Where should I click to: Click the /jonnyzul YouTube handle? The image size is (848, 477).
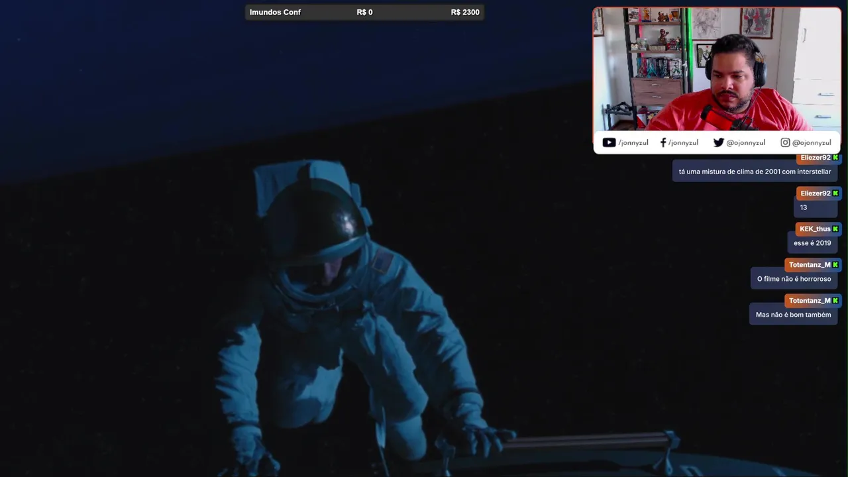[633, 142]
